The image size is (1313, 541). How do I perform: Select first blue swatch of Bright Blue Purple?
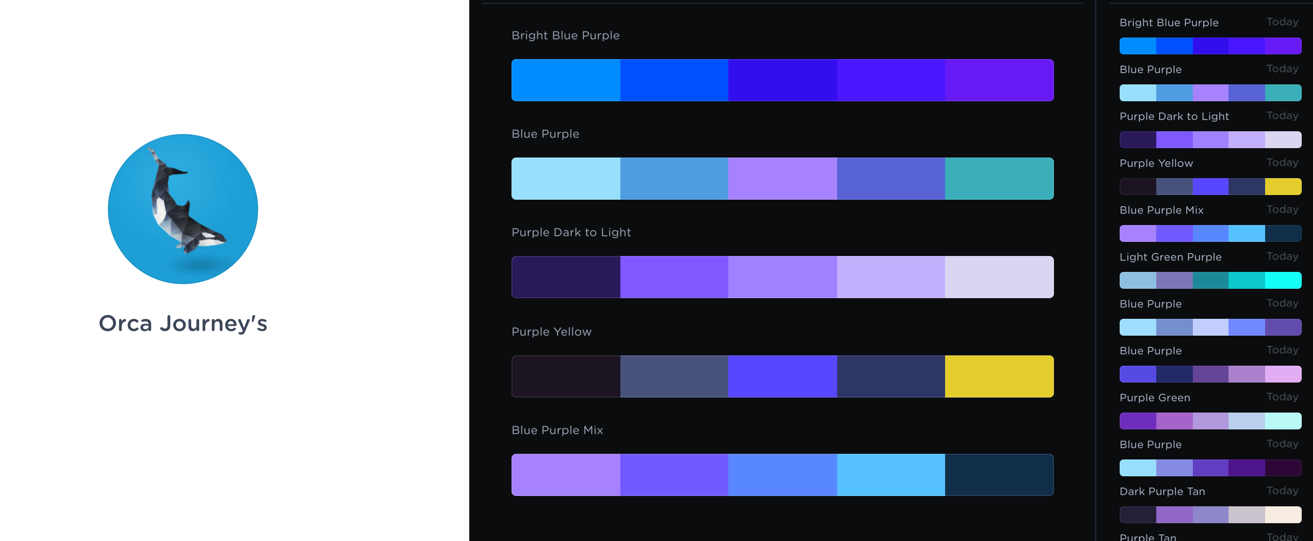566,80
